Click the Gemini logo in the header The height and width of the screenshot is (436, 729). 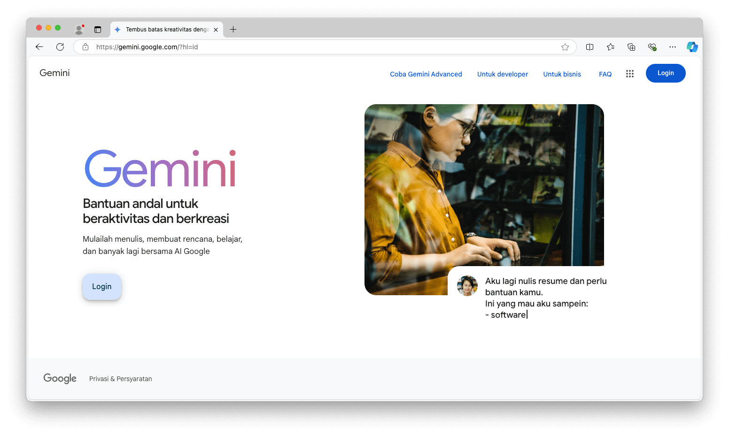pyautogui.click(x=54, y=73)
